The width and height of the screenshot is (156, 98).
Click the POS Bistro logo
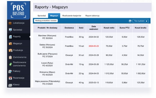pos(18,10)
